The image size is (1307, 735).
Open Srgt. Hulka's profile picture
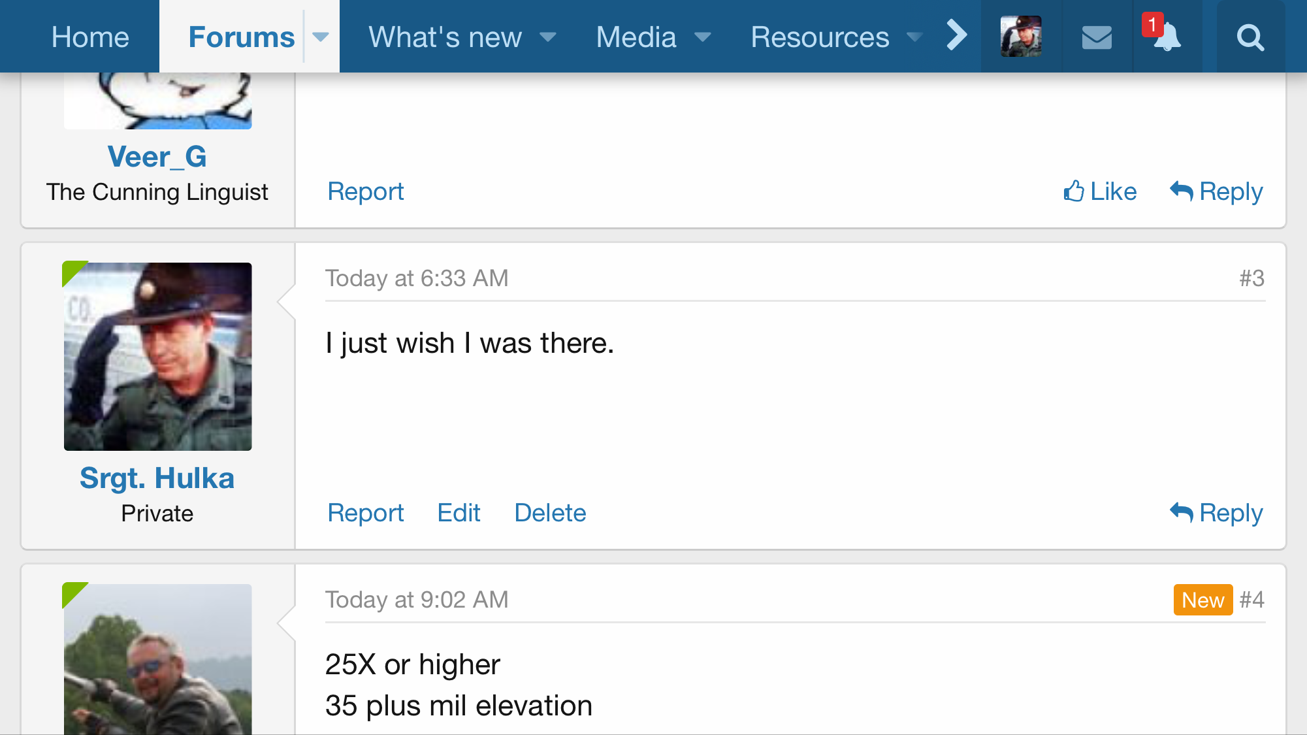click(x=157, y=356)
